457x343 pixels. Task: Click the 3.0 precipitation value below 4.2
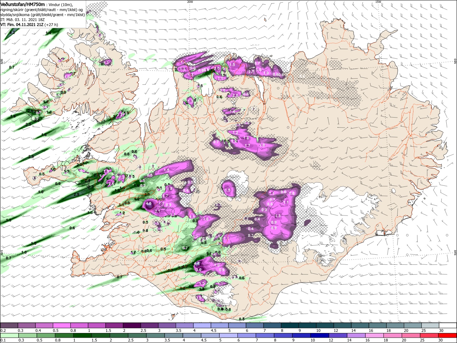(199, 269)
